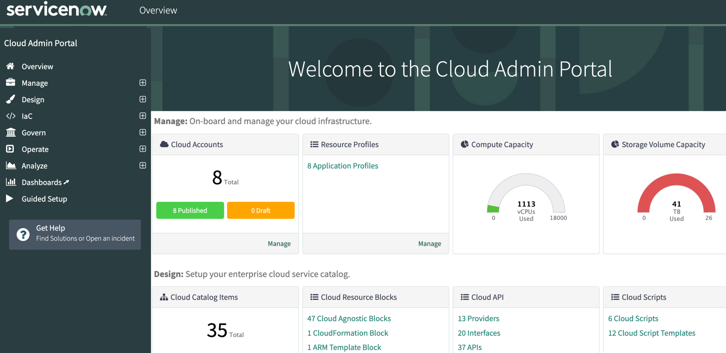Viewport: 726px width, 353px height.
Task: Click the list icon beside Resource Profiles
Action: (x=314, y=144)
